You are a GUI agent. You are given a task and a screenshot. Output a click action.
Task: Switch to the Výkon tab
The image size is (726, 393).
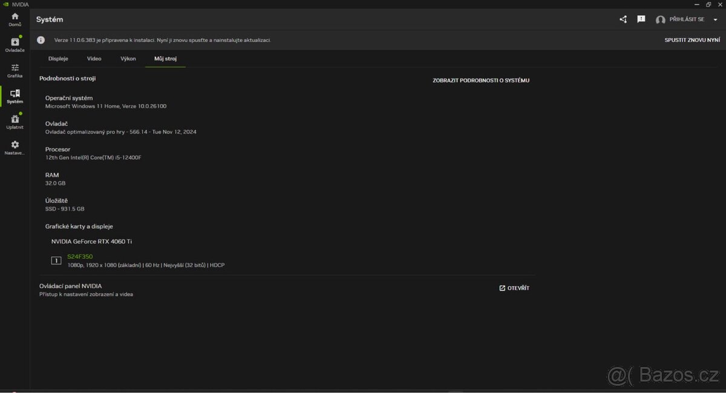(x=128, y=59)
